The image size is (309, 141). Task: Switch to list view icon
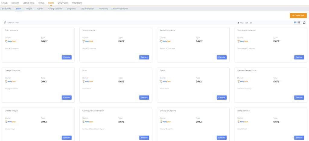pyautogui.click(x=299, y=22)
